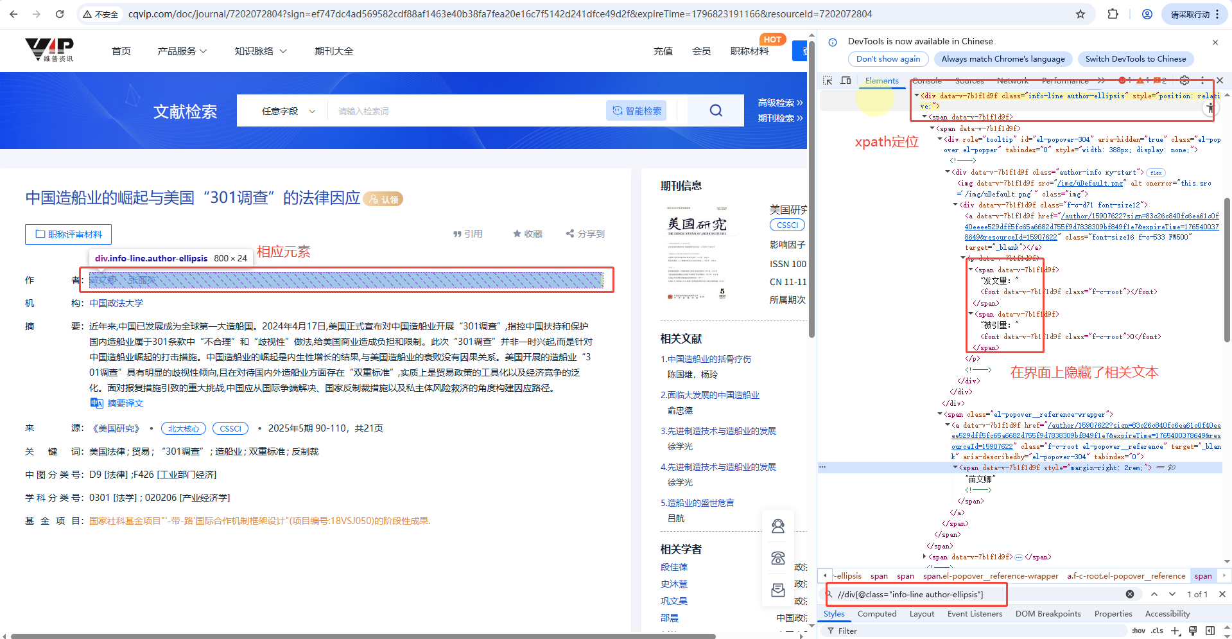This screenshot has height=639, width=1232.
Task: Dismiss the DevTools language notification
Action: click(1215, 42)
